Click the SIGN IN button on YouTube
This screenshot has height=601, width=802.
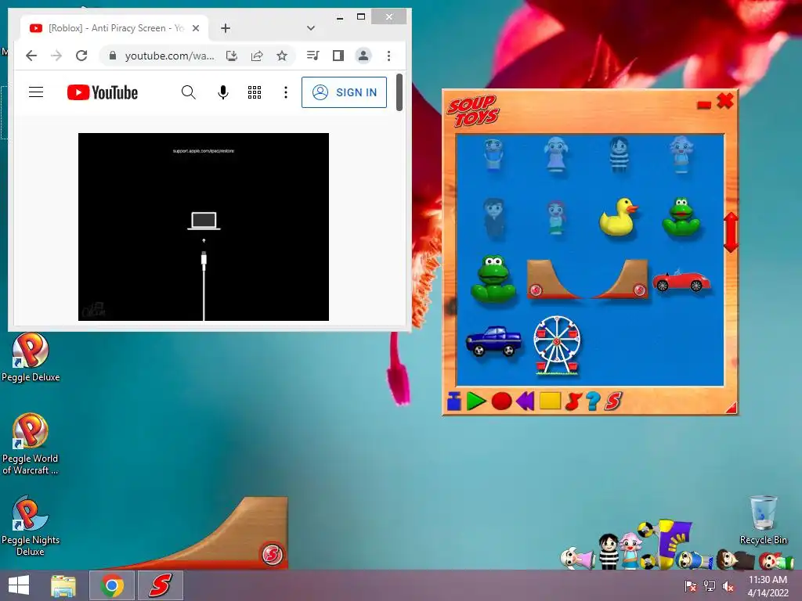coord(345,92)
